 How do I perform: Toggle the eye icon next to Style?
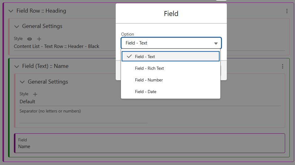(30, 39)
